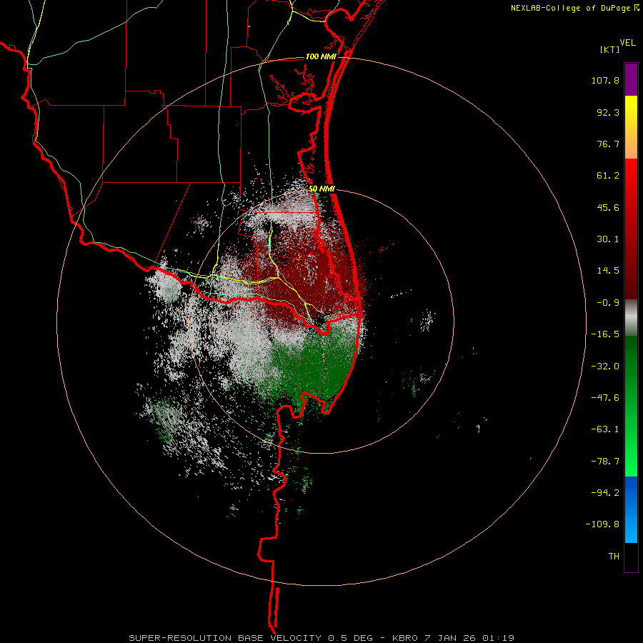
Task: Click the 100 NMI range ring label
Action: [321, 56]
